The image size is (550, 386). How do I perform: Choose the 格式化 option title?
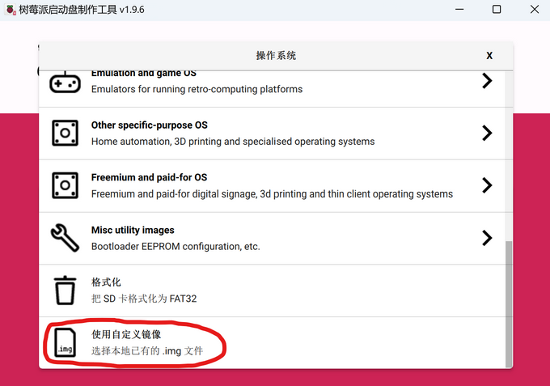[106, 282]
